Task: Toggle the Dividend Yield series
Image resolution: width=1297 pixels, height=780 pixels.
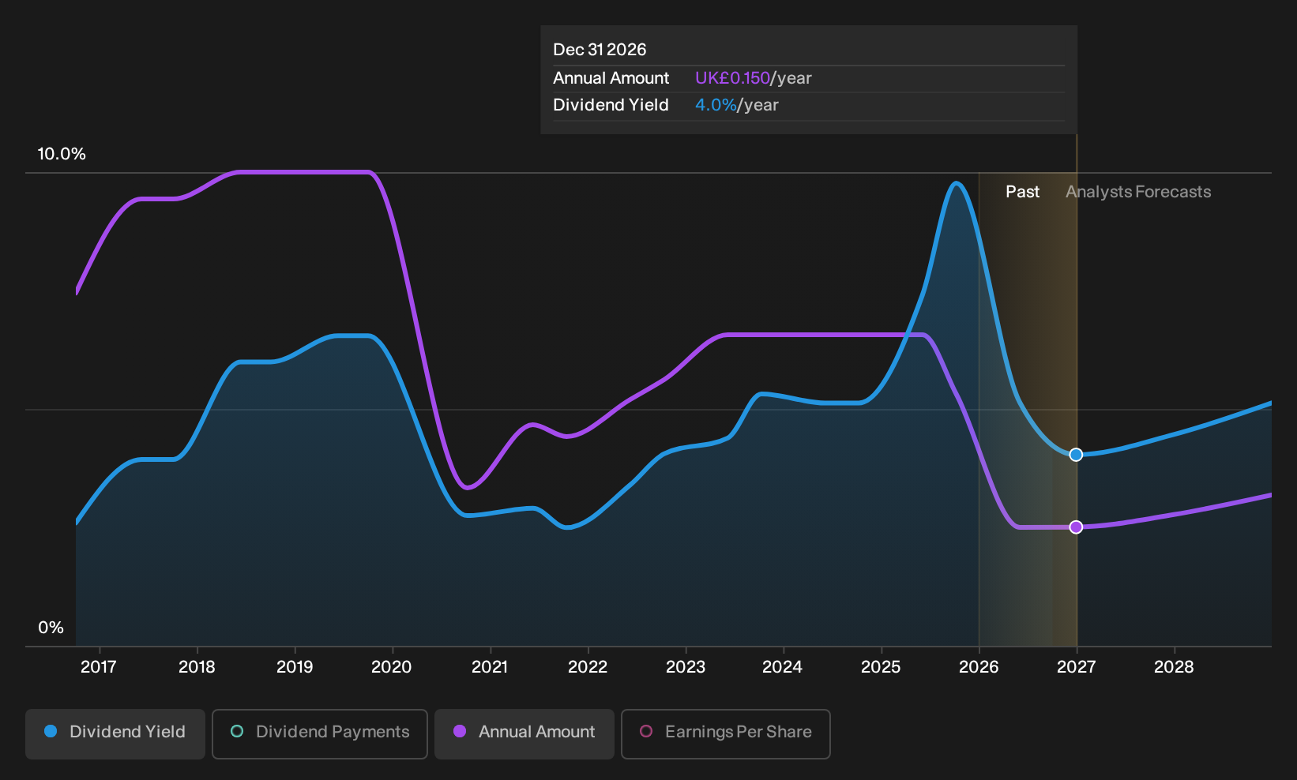Action: tap(115, 733)
